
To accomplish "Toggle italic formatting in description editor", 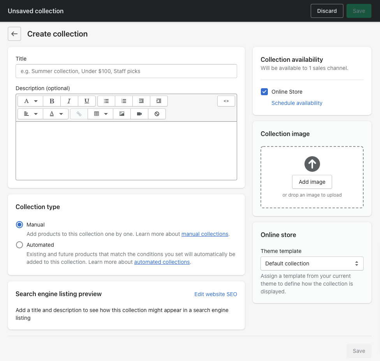I will coord(69,101).
